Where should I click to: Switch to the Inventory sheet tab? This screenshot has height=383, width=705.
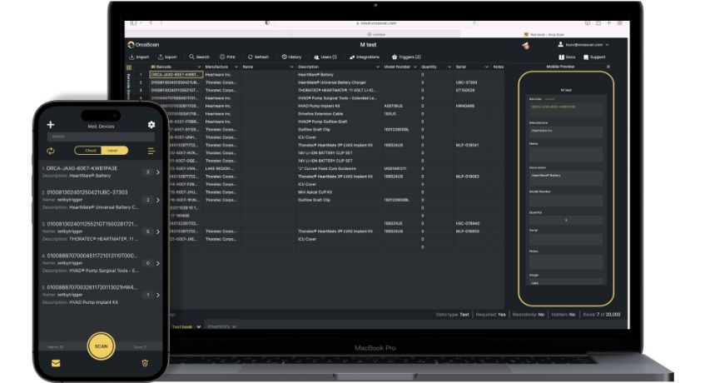pos(221,326)
